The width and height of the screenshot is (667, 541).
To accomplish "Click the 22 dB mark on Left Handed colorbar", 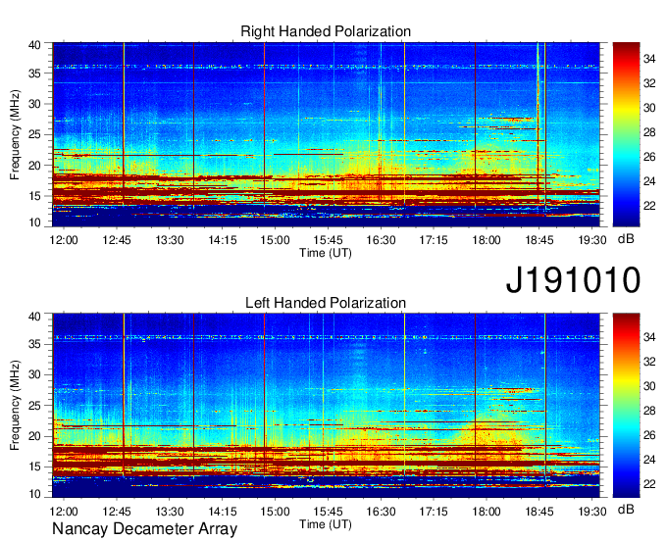I will tap(649, 484).
